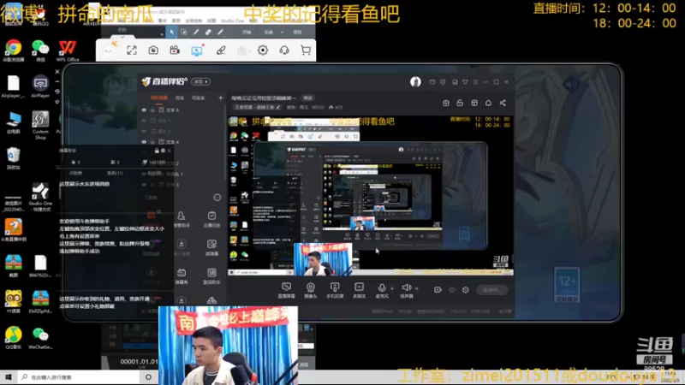Toggle eye visibility for 文本 4 layer

tap(144, 142)
